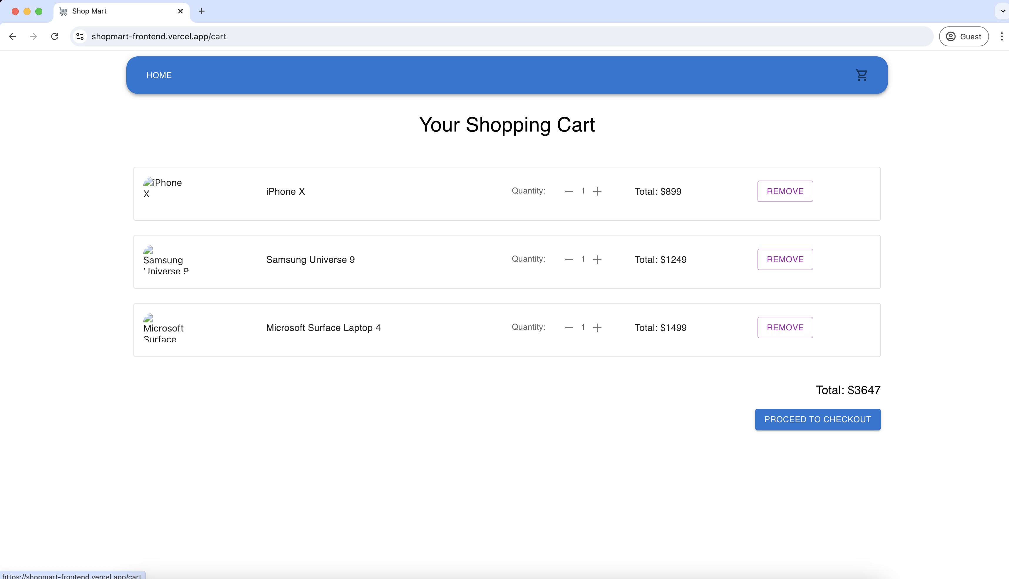The width and height of the screenshot is (1009, 579).
Task: Open the Guest profile menu
Action: (964, 37)
